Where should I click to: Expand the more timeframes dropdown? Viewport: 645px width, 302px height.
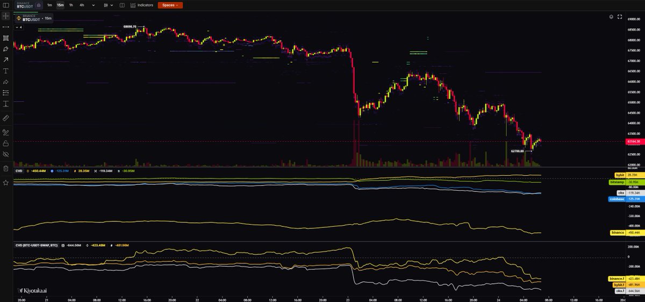94,5
